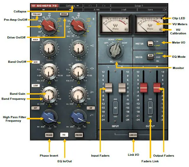Toggle the LOW band on/off button
The width and height of the screenshot is (189, 167).
[35, 86]
